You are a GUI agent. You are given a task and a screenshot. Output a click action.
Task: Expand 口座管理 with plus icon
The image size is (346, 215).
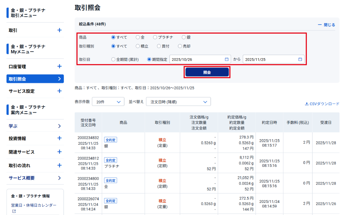tap(59, 66)
